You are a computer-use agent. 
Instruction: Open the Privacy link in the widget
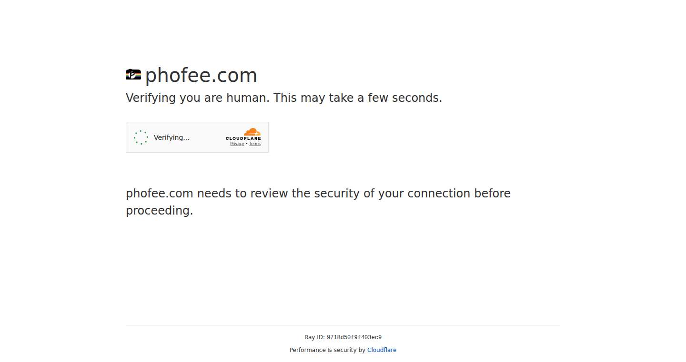point(237,144)
